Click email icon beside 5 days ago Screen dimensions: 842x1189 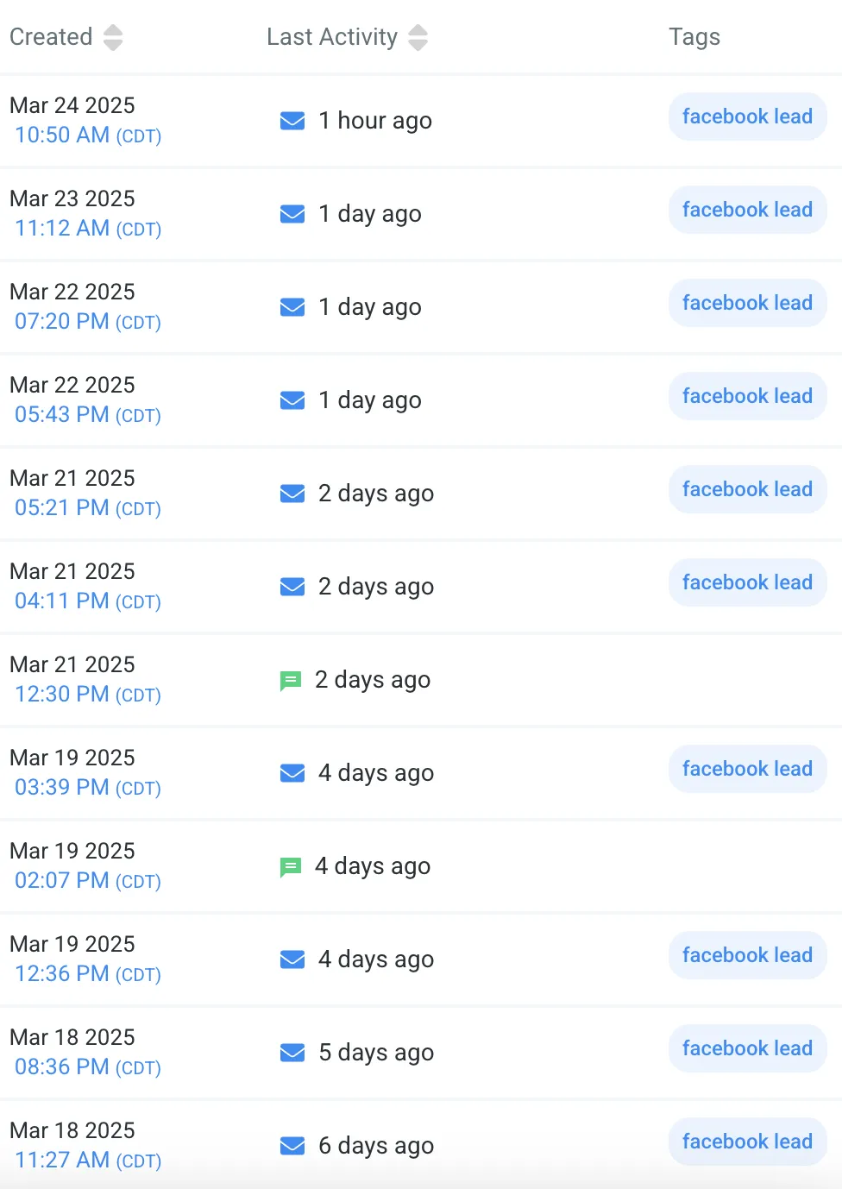292,1053
